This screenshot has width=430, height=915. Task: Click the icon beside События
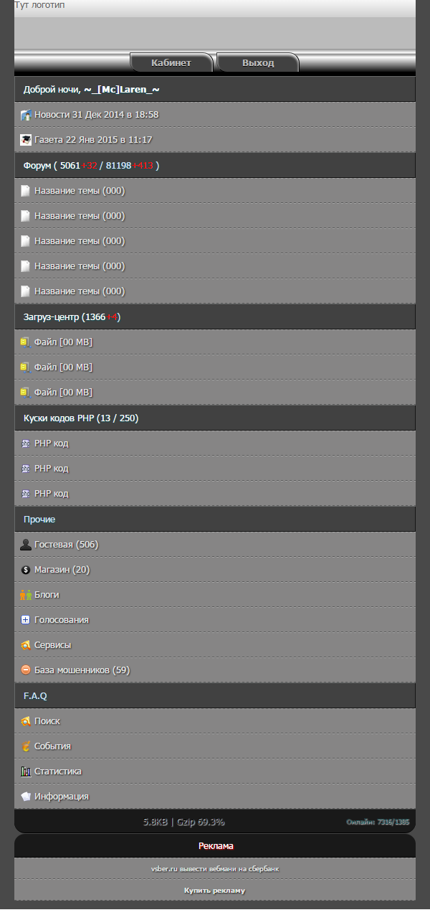click(x=26, y=746)
